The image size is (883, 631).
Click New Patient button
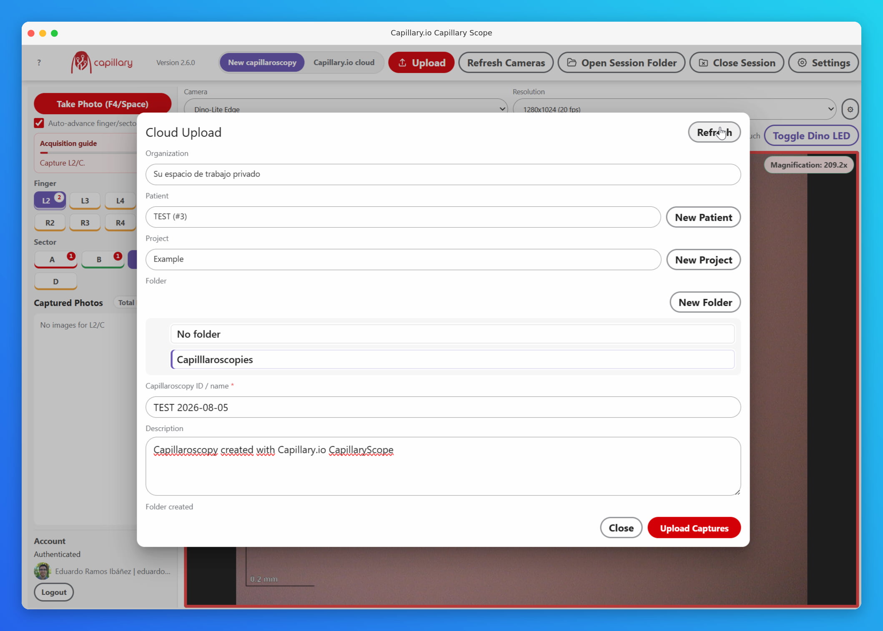(703, 217)
